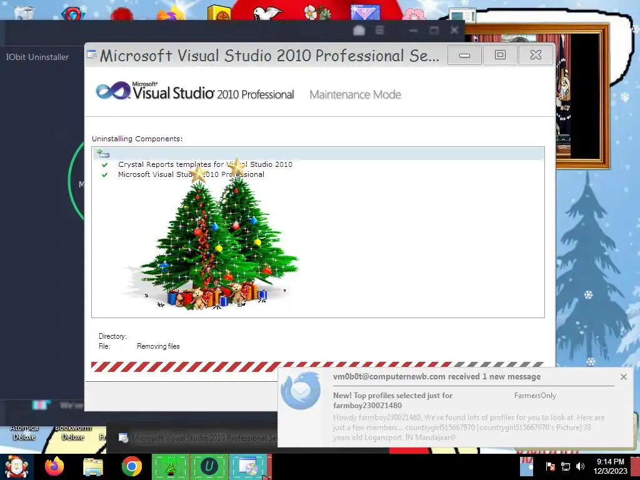
Task: Open 'New! Top profiles selected' message subject
Action: [x=392, y=401]
